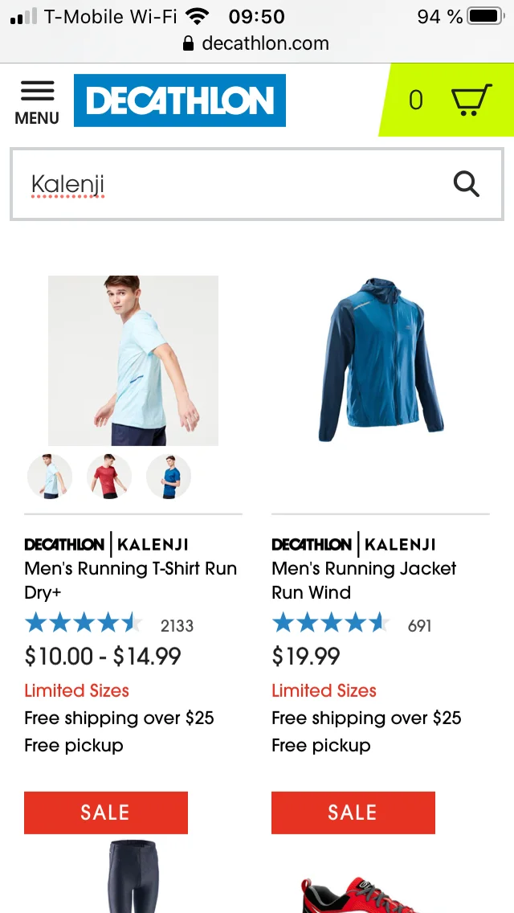Open the shopping cart icon

pyautogui.click(x=471, y=100)
